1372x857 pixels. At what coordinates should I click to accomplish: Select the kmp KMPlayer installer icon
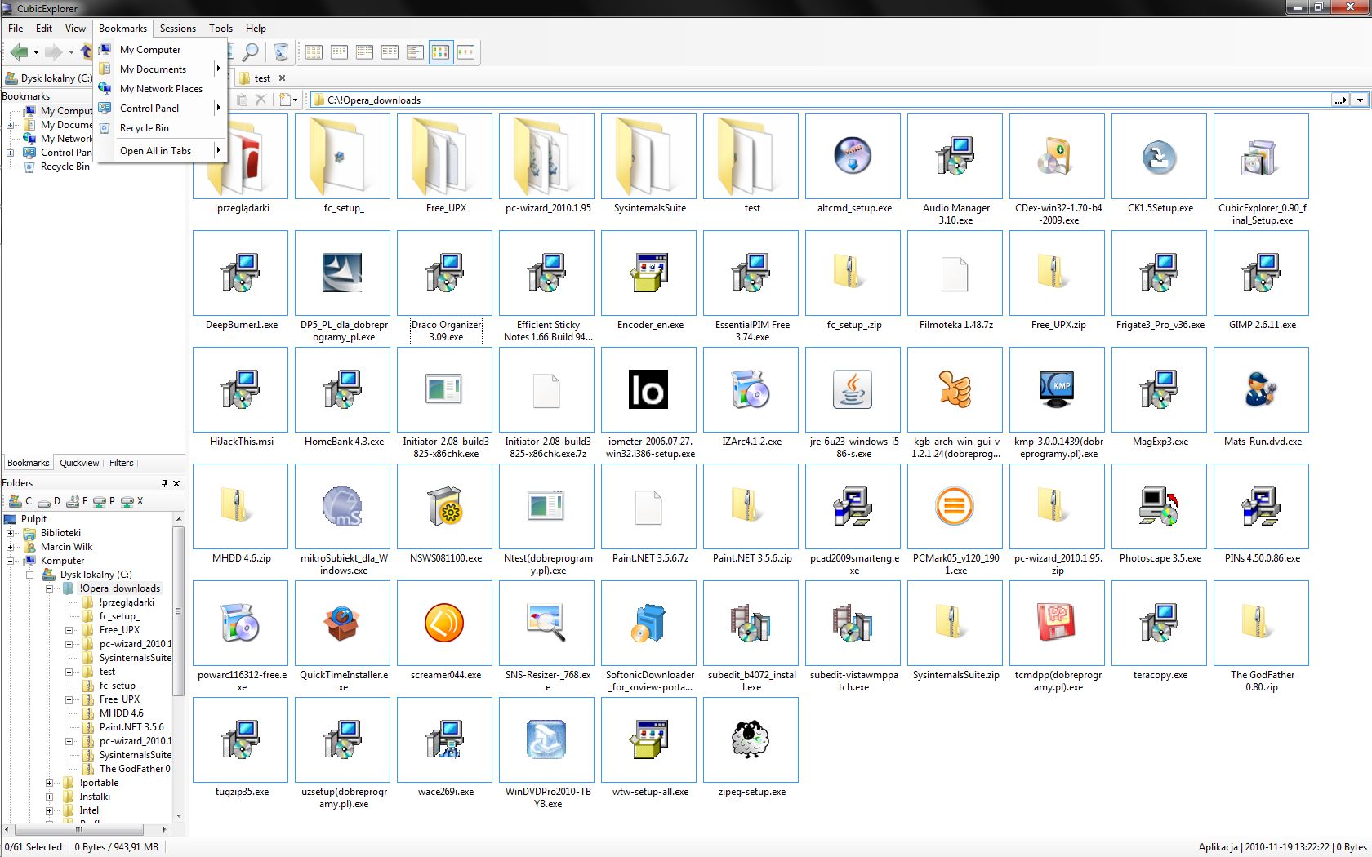pyautogui.click(x=1057, y=389)
